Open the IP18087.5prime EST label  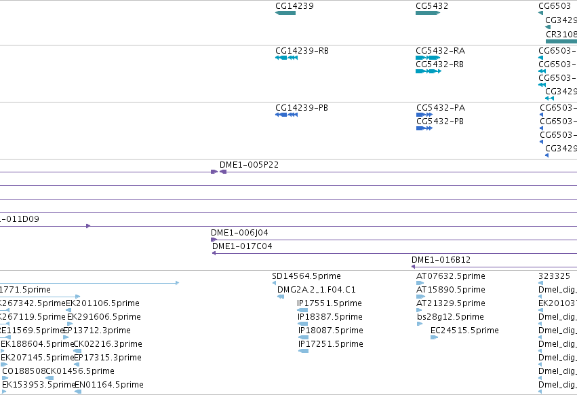point(330,331)
